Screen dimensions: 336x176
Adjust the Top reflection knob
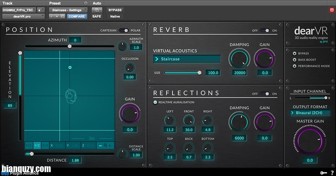(170, 147)
